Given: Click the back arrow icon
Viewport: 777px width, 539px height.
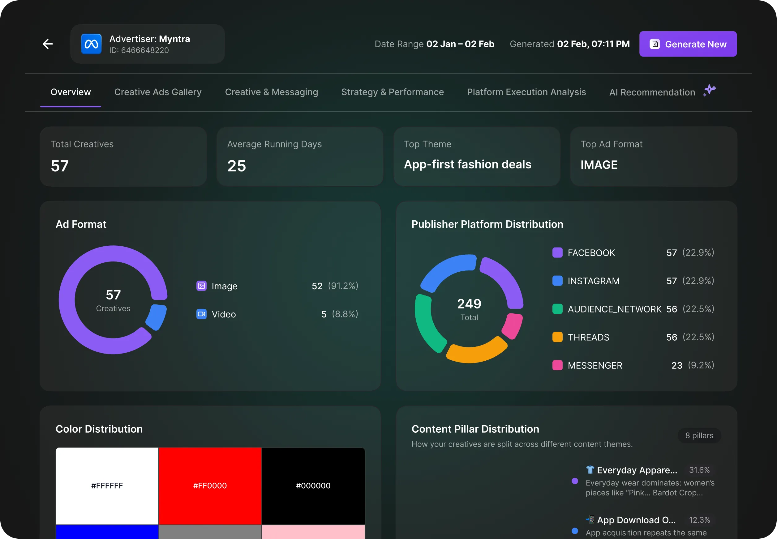Looking at the screenshot, I should tap(48, 44).
